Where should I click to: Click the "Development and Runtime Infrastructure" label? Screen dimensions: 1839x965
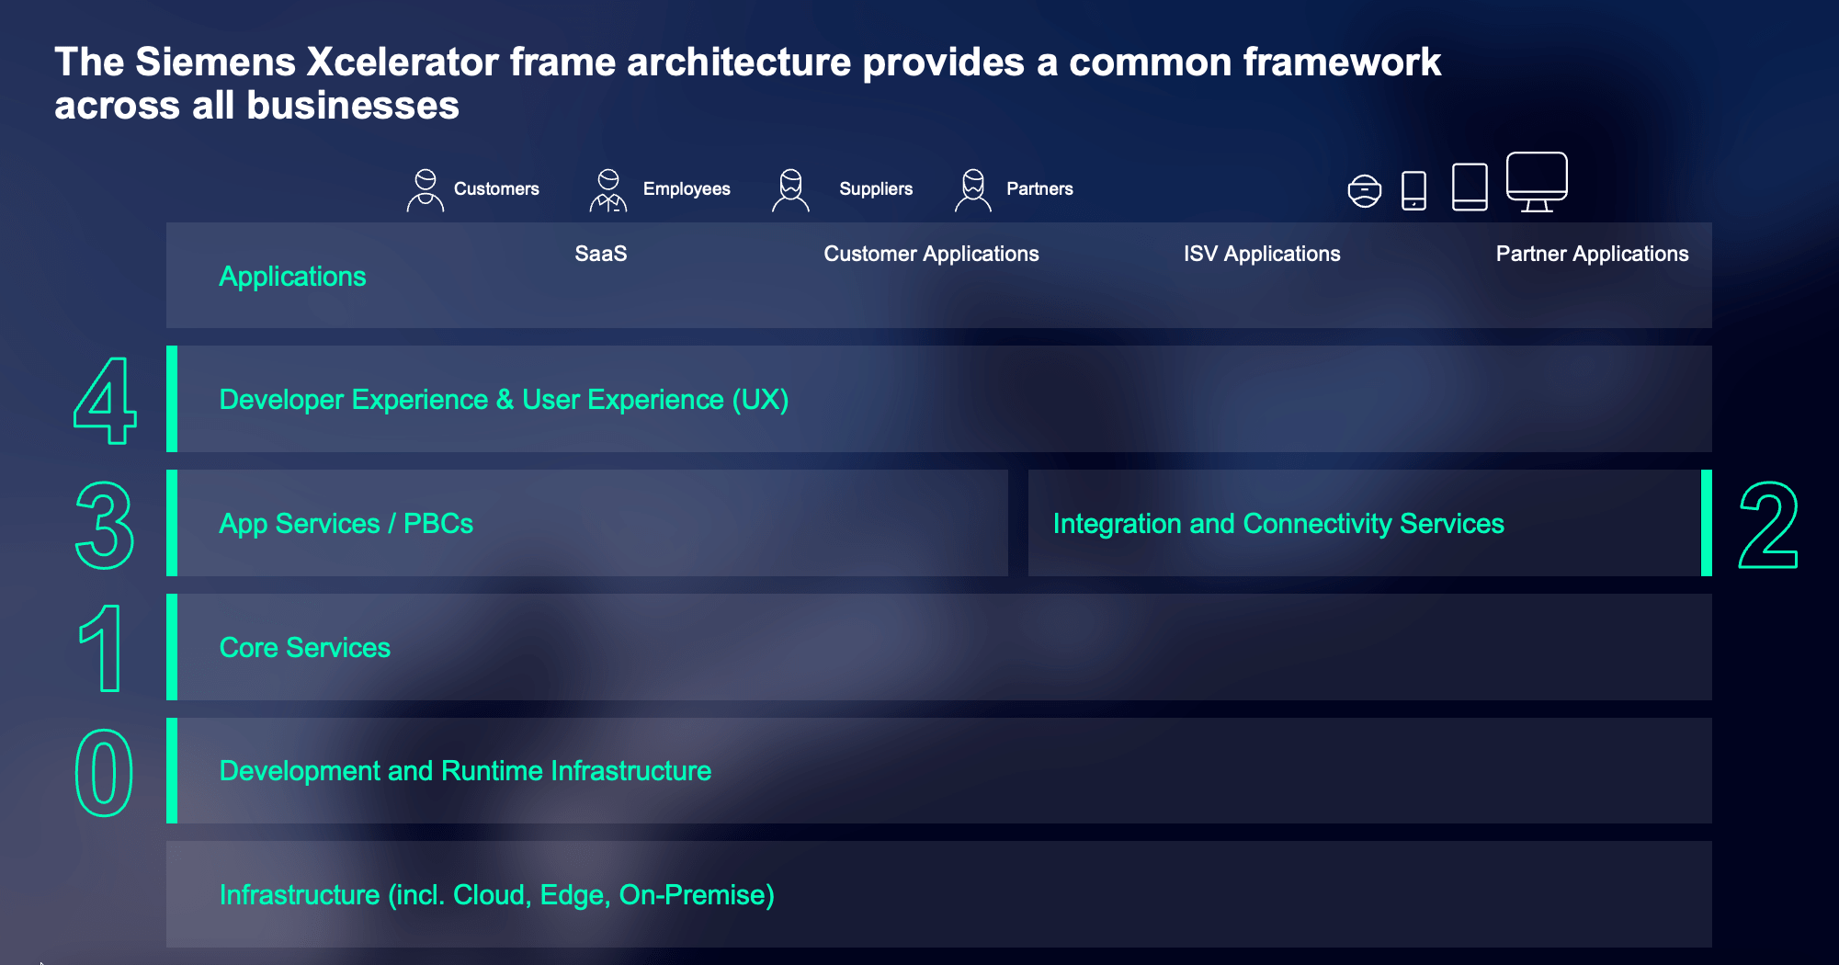tap(465, 770)
